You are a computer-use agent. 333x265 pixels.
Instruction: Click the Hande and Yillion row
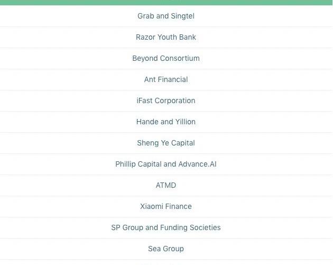[x=166, y=122]
